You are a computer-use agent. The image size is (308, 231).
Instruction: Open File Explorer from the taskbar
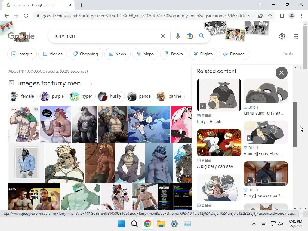point(161,224)
